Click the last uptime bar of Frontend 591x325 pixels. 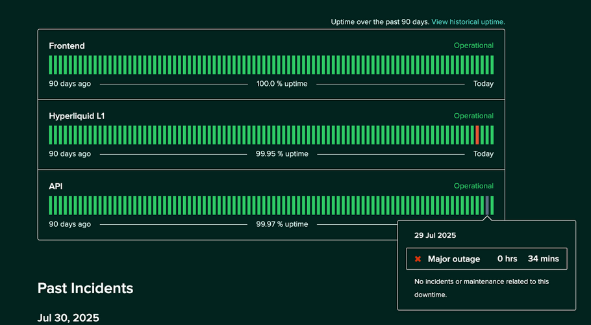pyautogui.click(x=492, y=65)
